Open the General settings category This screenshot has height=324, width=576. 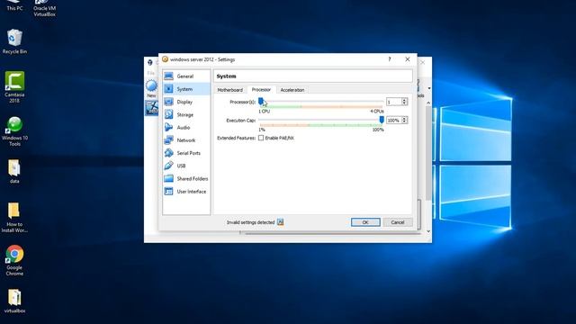(x=186, y=76)
